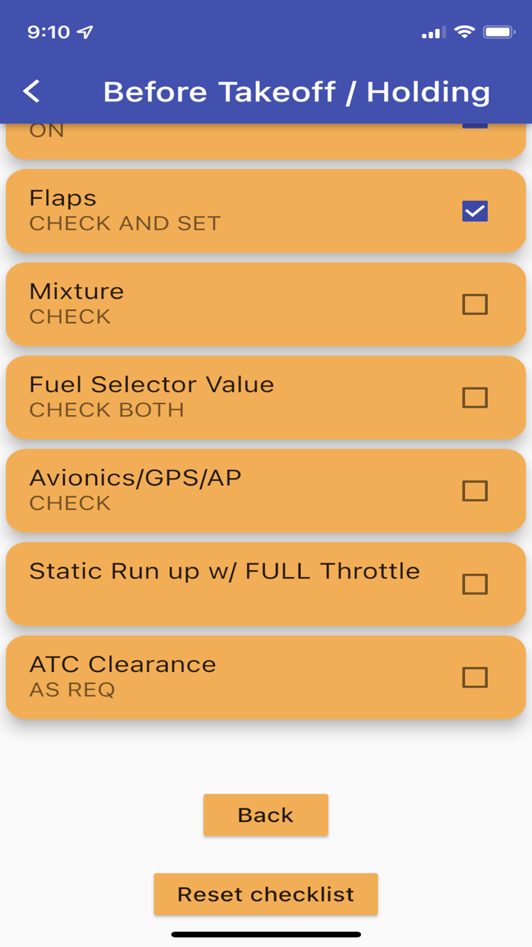Tap the Back button
The image size is (532, 947).
[265, 815]
